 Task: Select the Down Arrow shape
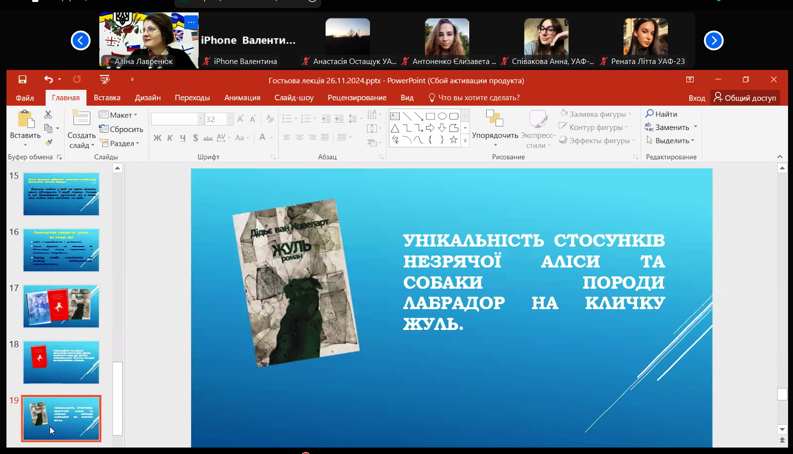442,128
